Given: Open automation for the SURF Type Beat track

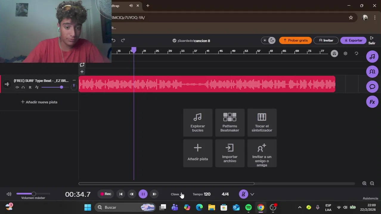Looking at the screenshot, I should (x=37, y=87).
